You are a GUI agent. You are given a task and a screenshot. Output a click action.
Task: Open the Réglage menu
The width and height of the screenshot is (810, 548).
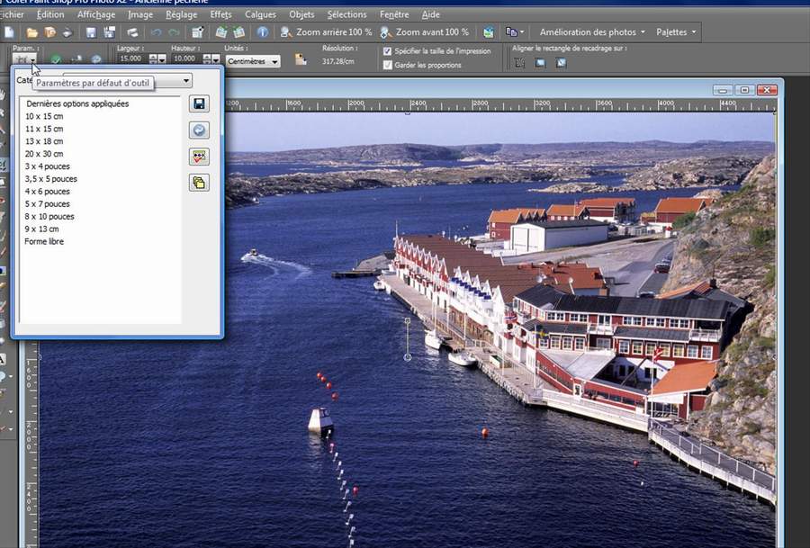[181, 14]
